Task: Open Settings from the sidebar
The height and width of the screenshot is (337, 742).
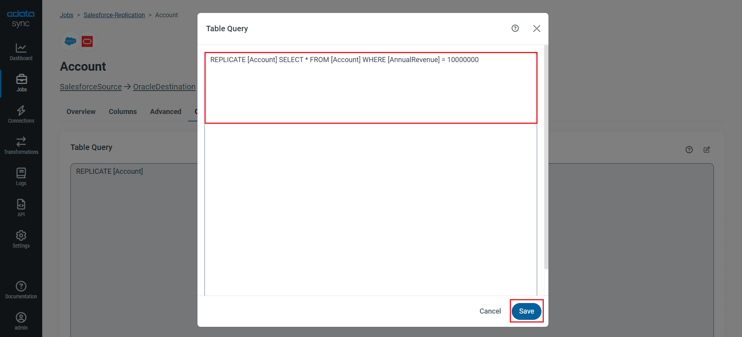Action: 21,239
